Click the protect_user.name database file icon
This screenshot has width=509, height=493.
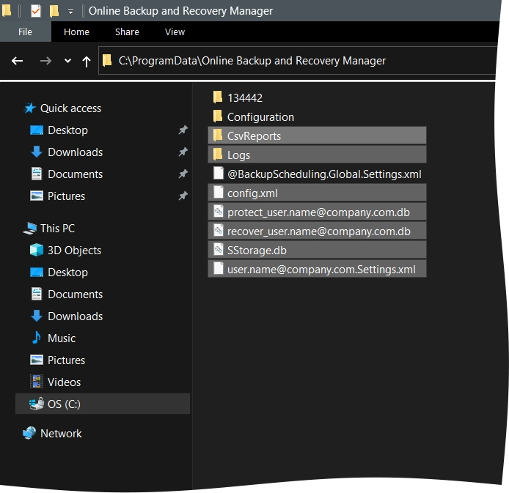pos(218,211)
